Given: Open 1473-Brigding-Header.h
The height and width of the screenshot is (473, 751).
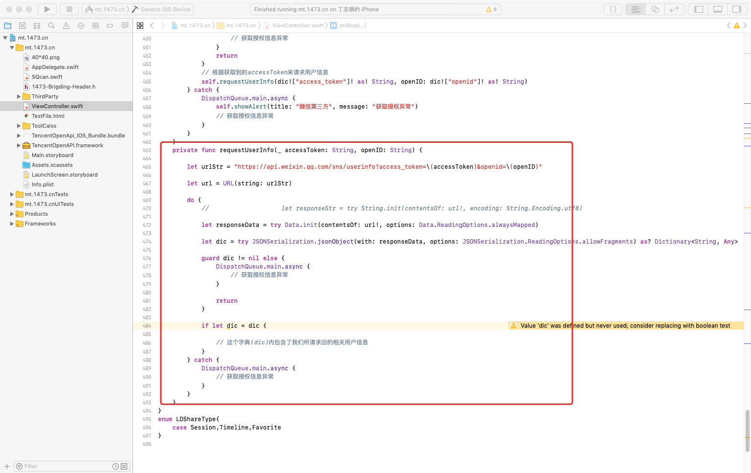Looking at the screenshot, I should [x=64, y=87].
